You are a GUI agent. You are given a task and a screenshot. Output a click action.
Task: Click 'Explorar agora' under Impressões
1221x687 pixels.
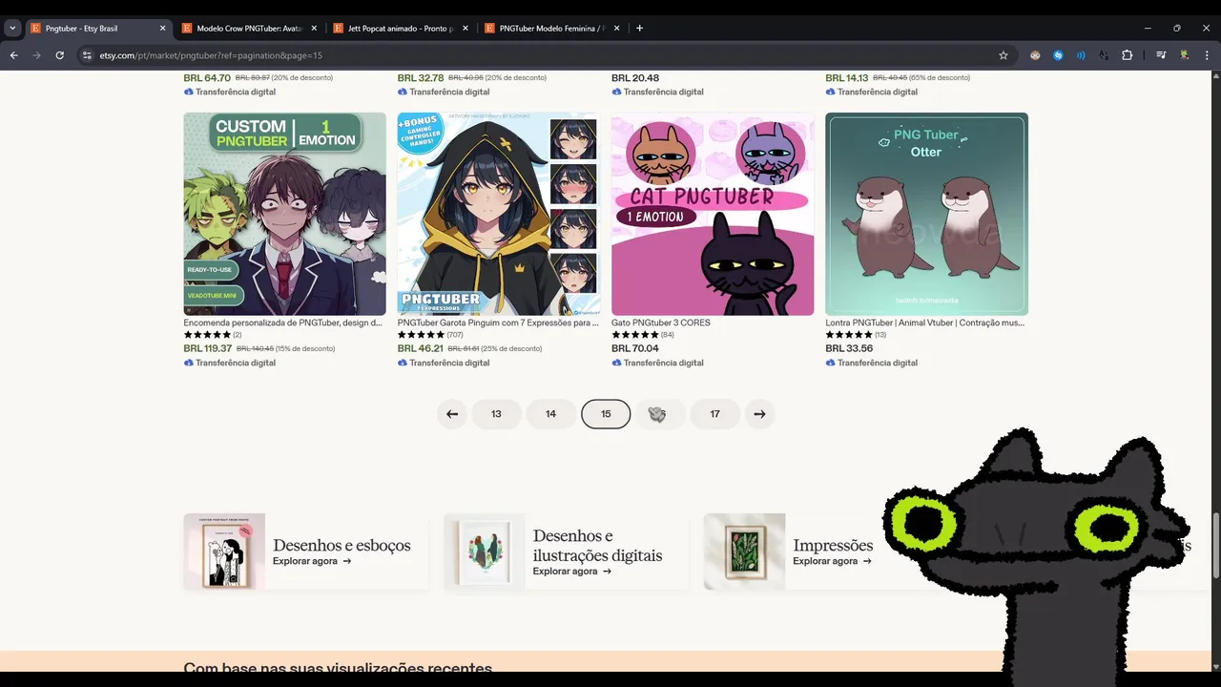pos(832,561)
